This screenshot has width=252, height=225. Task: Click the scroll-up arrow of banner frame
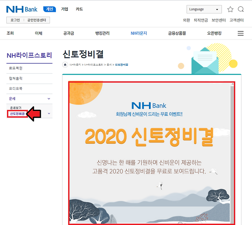coord(232,84)
